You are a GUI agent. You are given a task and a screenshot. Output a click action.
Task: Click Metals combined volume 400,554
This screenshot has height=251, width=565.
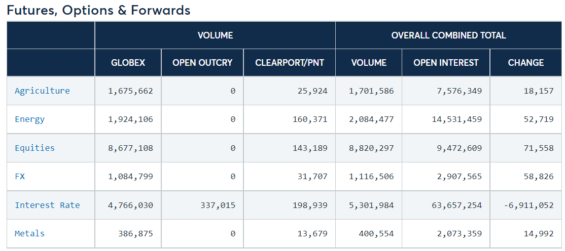(x=376, y=234)
